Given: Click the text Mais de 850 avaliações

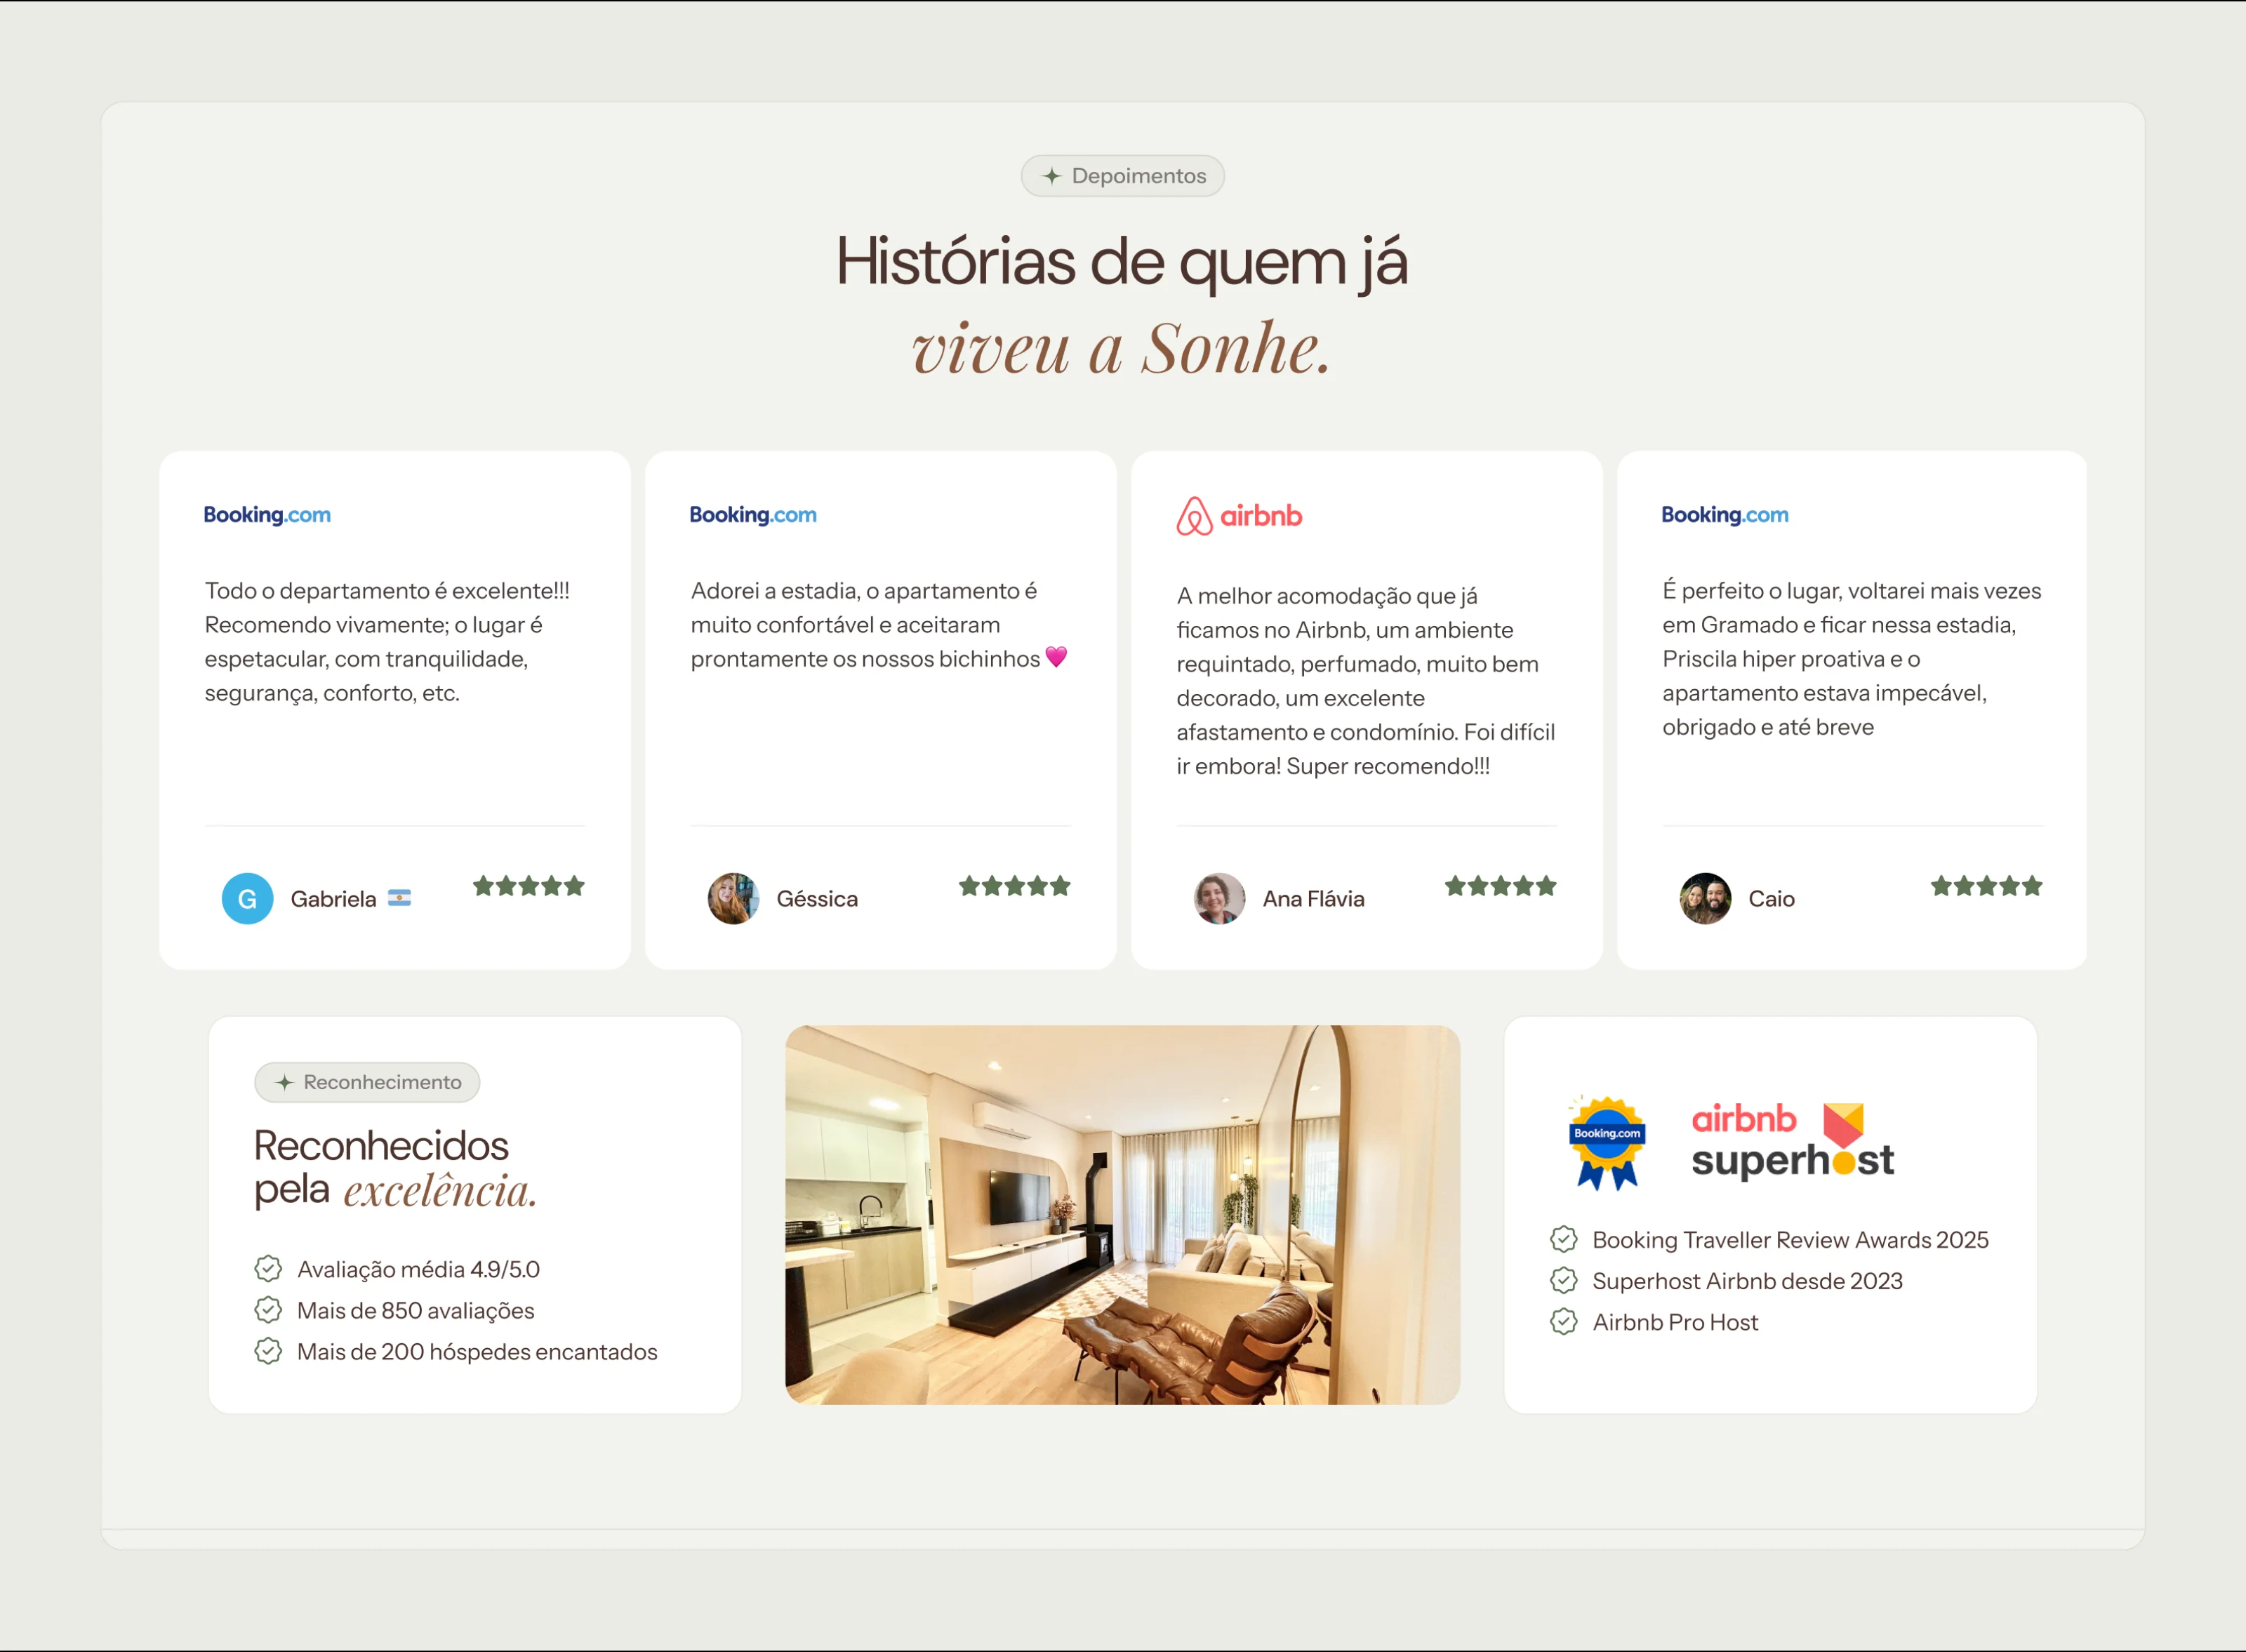Looking at the screenshot, I should point(415,1310).
